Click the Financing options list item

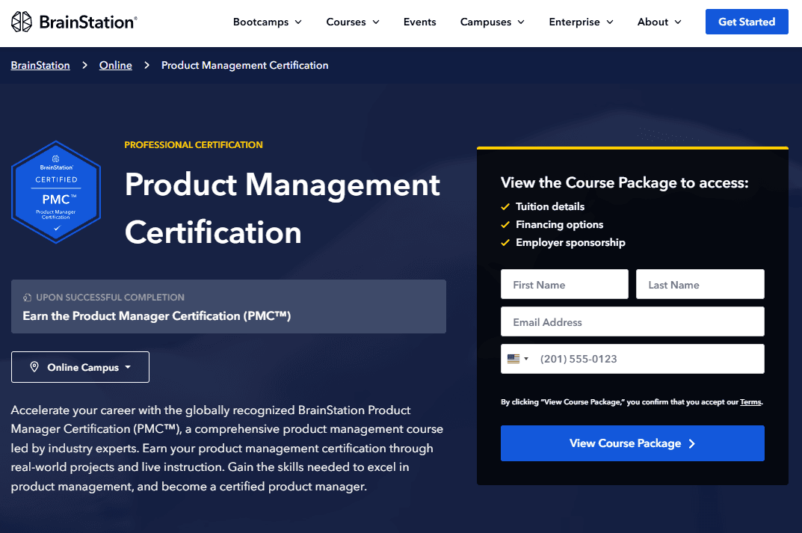pos(552,224)
